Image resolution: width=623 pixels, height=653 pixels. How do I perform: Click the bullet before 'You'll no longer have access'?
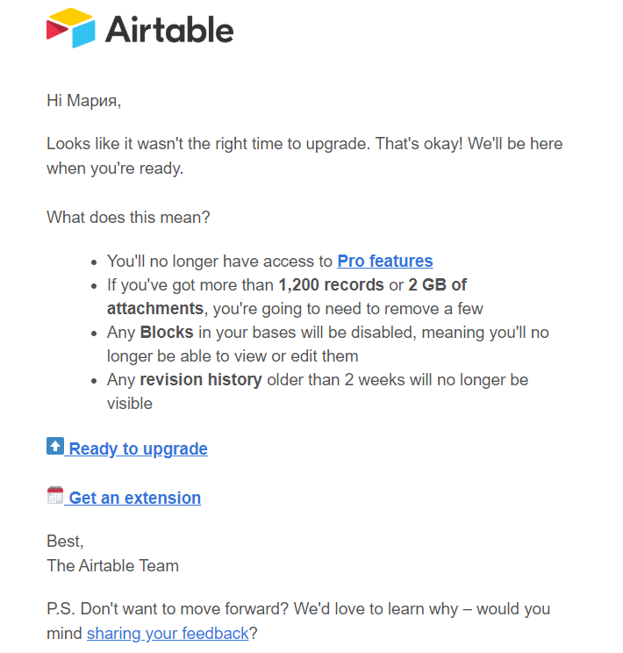click(x=94, y=262)
